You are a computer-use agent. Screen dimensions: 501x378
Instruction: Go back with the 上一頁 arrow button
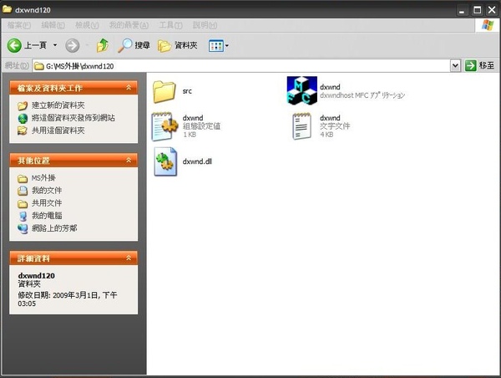pyautogui.click(x=27, y=45)
